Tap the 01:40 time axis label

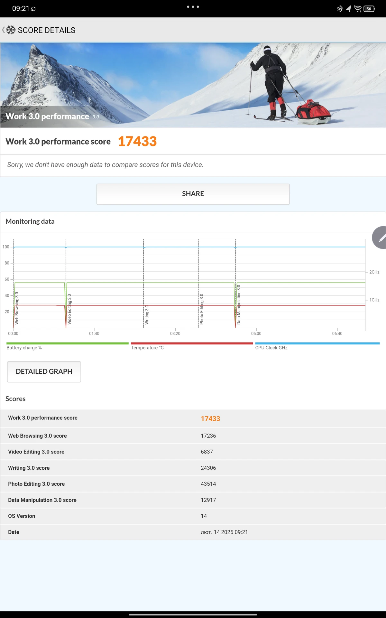click(x=94, y=333)
